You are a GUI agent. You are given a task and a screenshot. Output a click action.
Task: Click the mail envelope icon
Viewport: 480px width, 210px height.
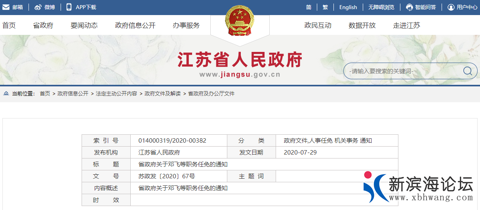pyautogui.click(x=6, y=7)
